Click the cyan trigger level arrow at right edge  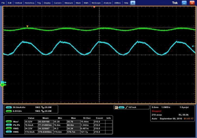coord(193,46)
